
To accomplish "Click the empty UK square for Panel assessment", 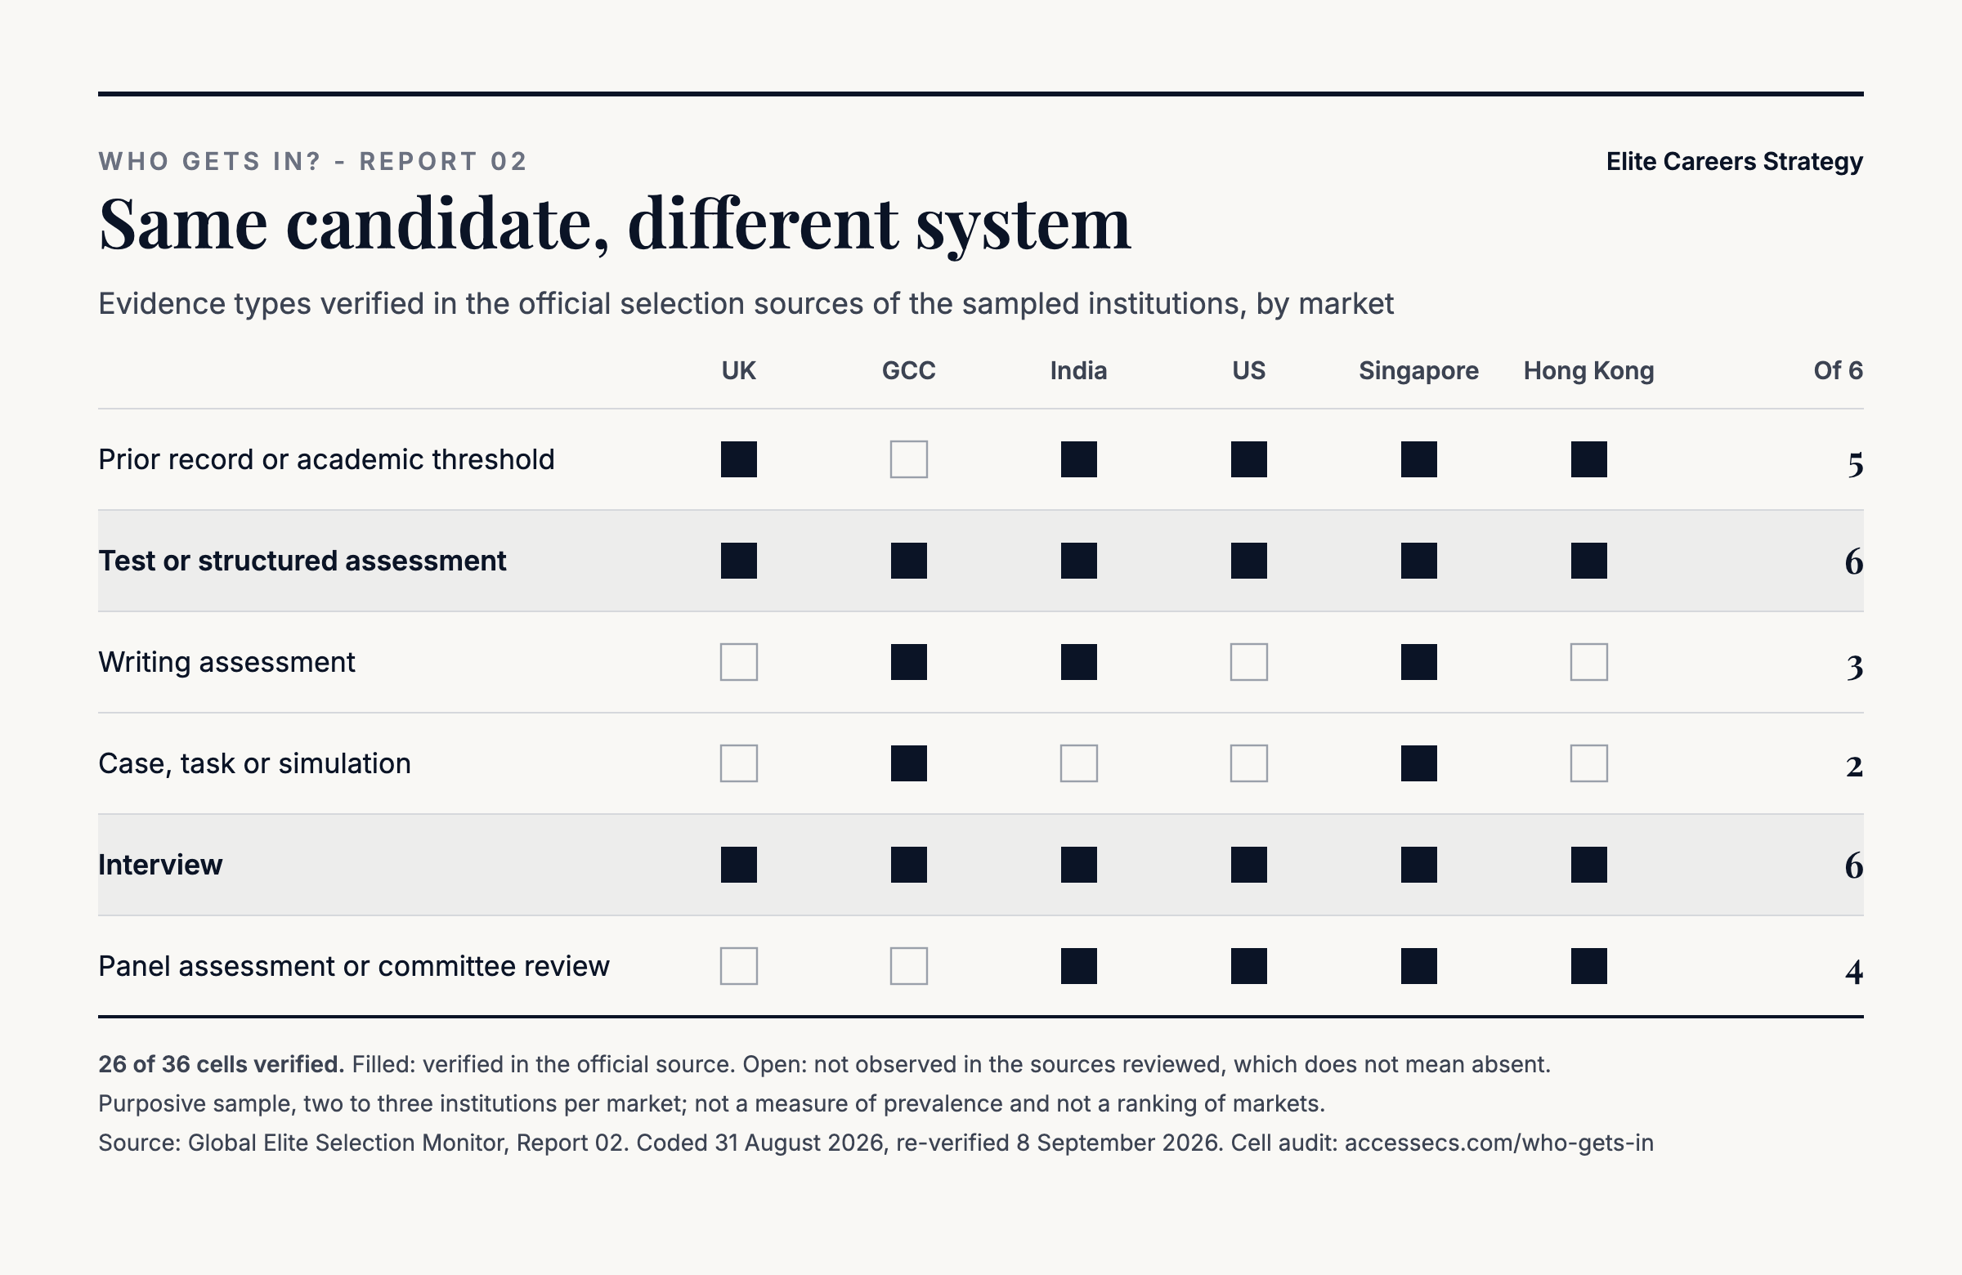I will [739, 966].
